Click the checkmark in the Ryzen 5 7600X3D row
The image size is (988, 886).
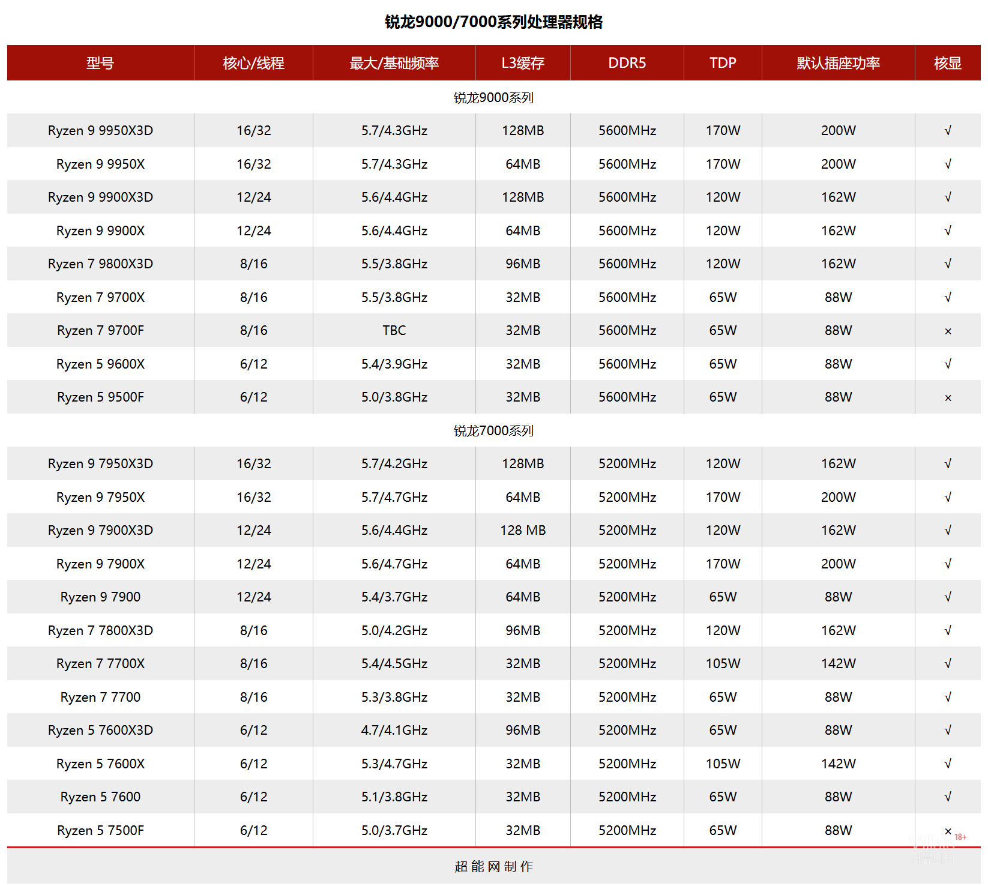(947, 731)
